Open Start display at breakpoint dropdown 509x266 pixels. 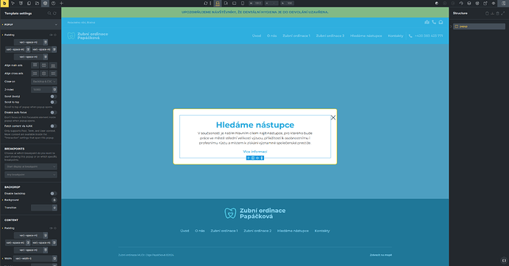(x=31, y=167)
